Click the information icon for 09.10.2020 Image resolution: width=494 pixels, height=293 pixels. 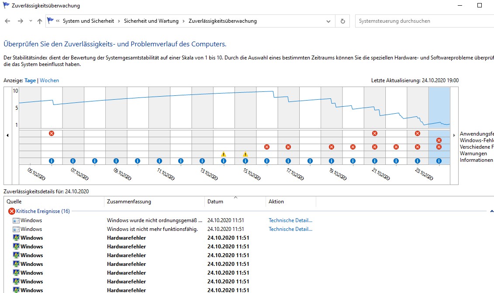tap(116, 161)
